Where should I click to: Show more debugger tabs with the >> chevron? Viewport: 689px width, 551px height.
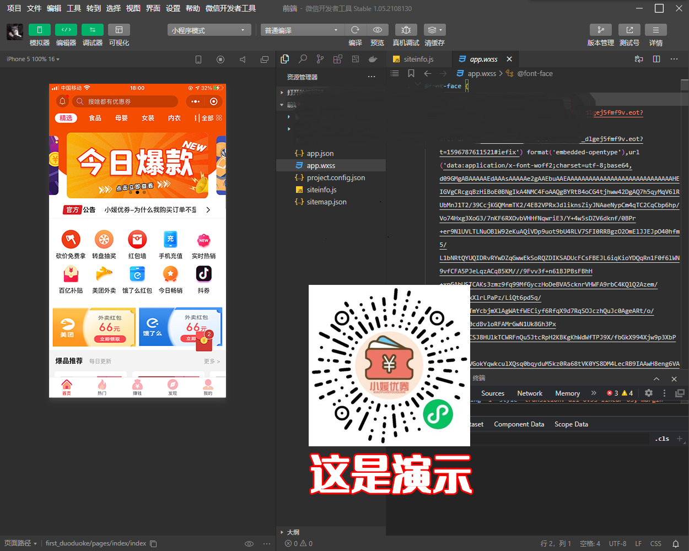point(594,393)
